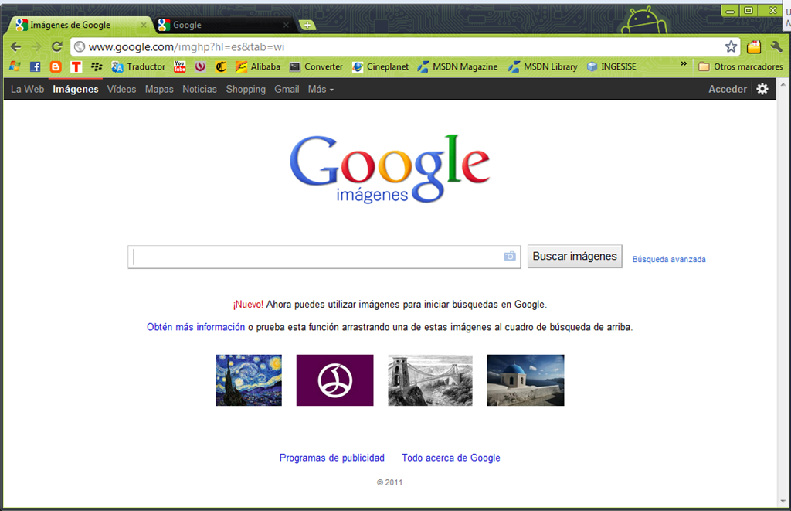Open the Google options gear icon
This screenshot has width=791, height=511.
click(762, 89)
